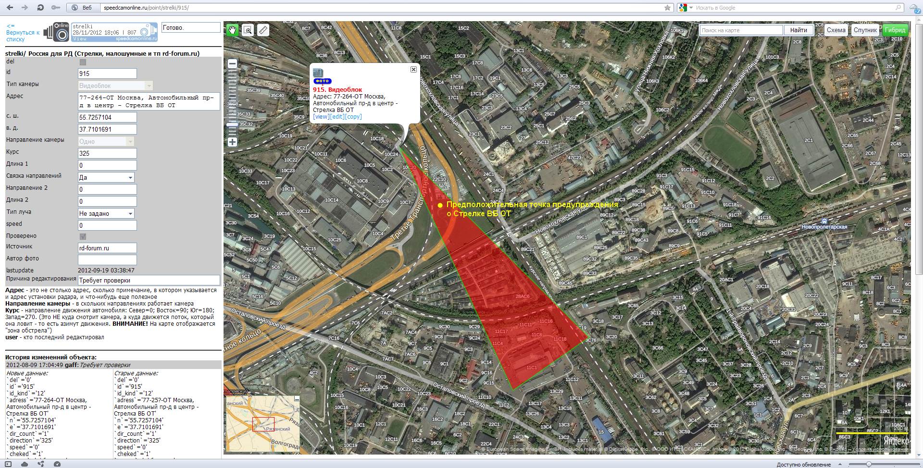Switch map to Схема view

pyautogui.click(x=836, y=30)
